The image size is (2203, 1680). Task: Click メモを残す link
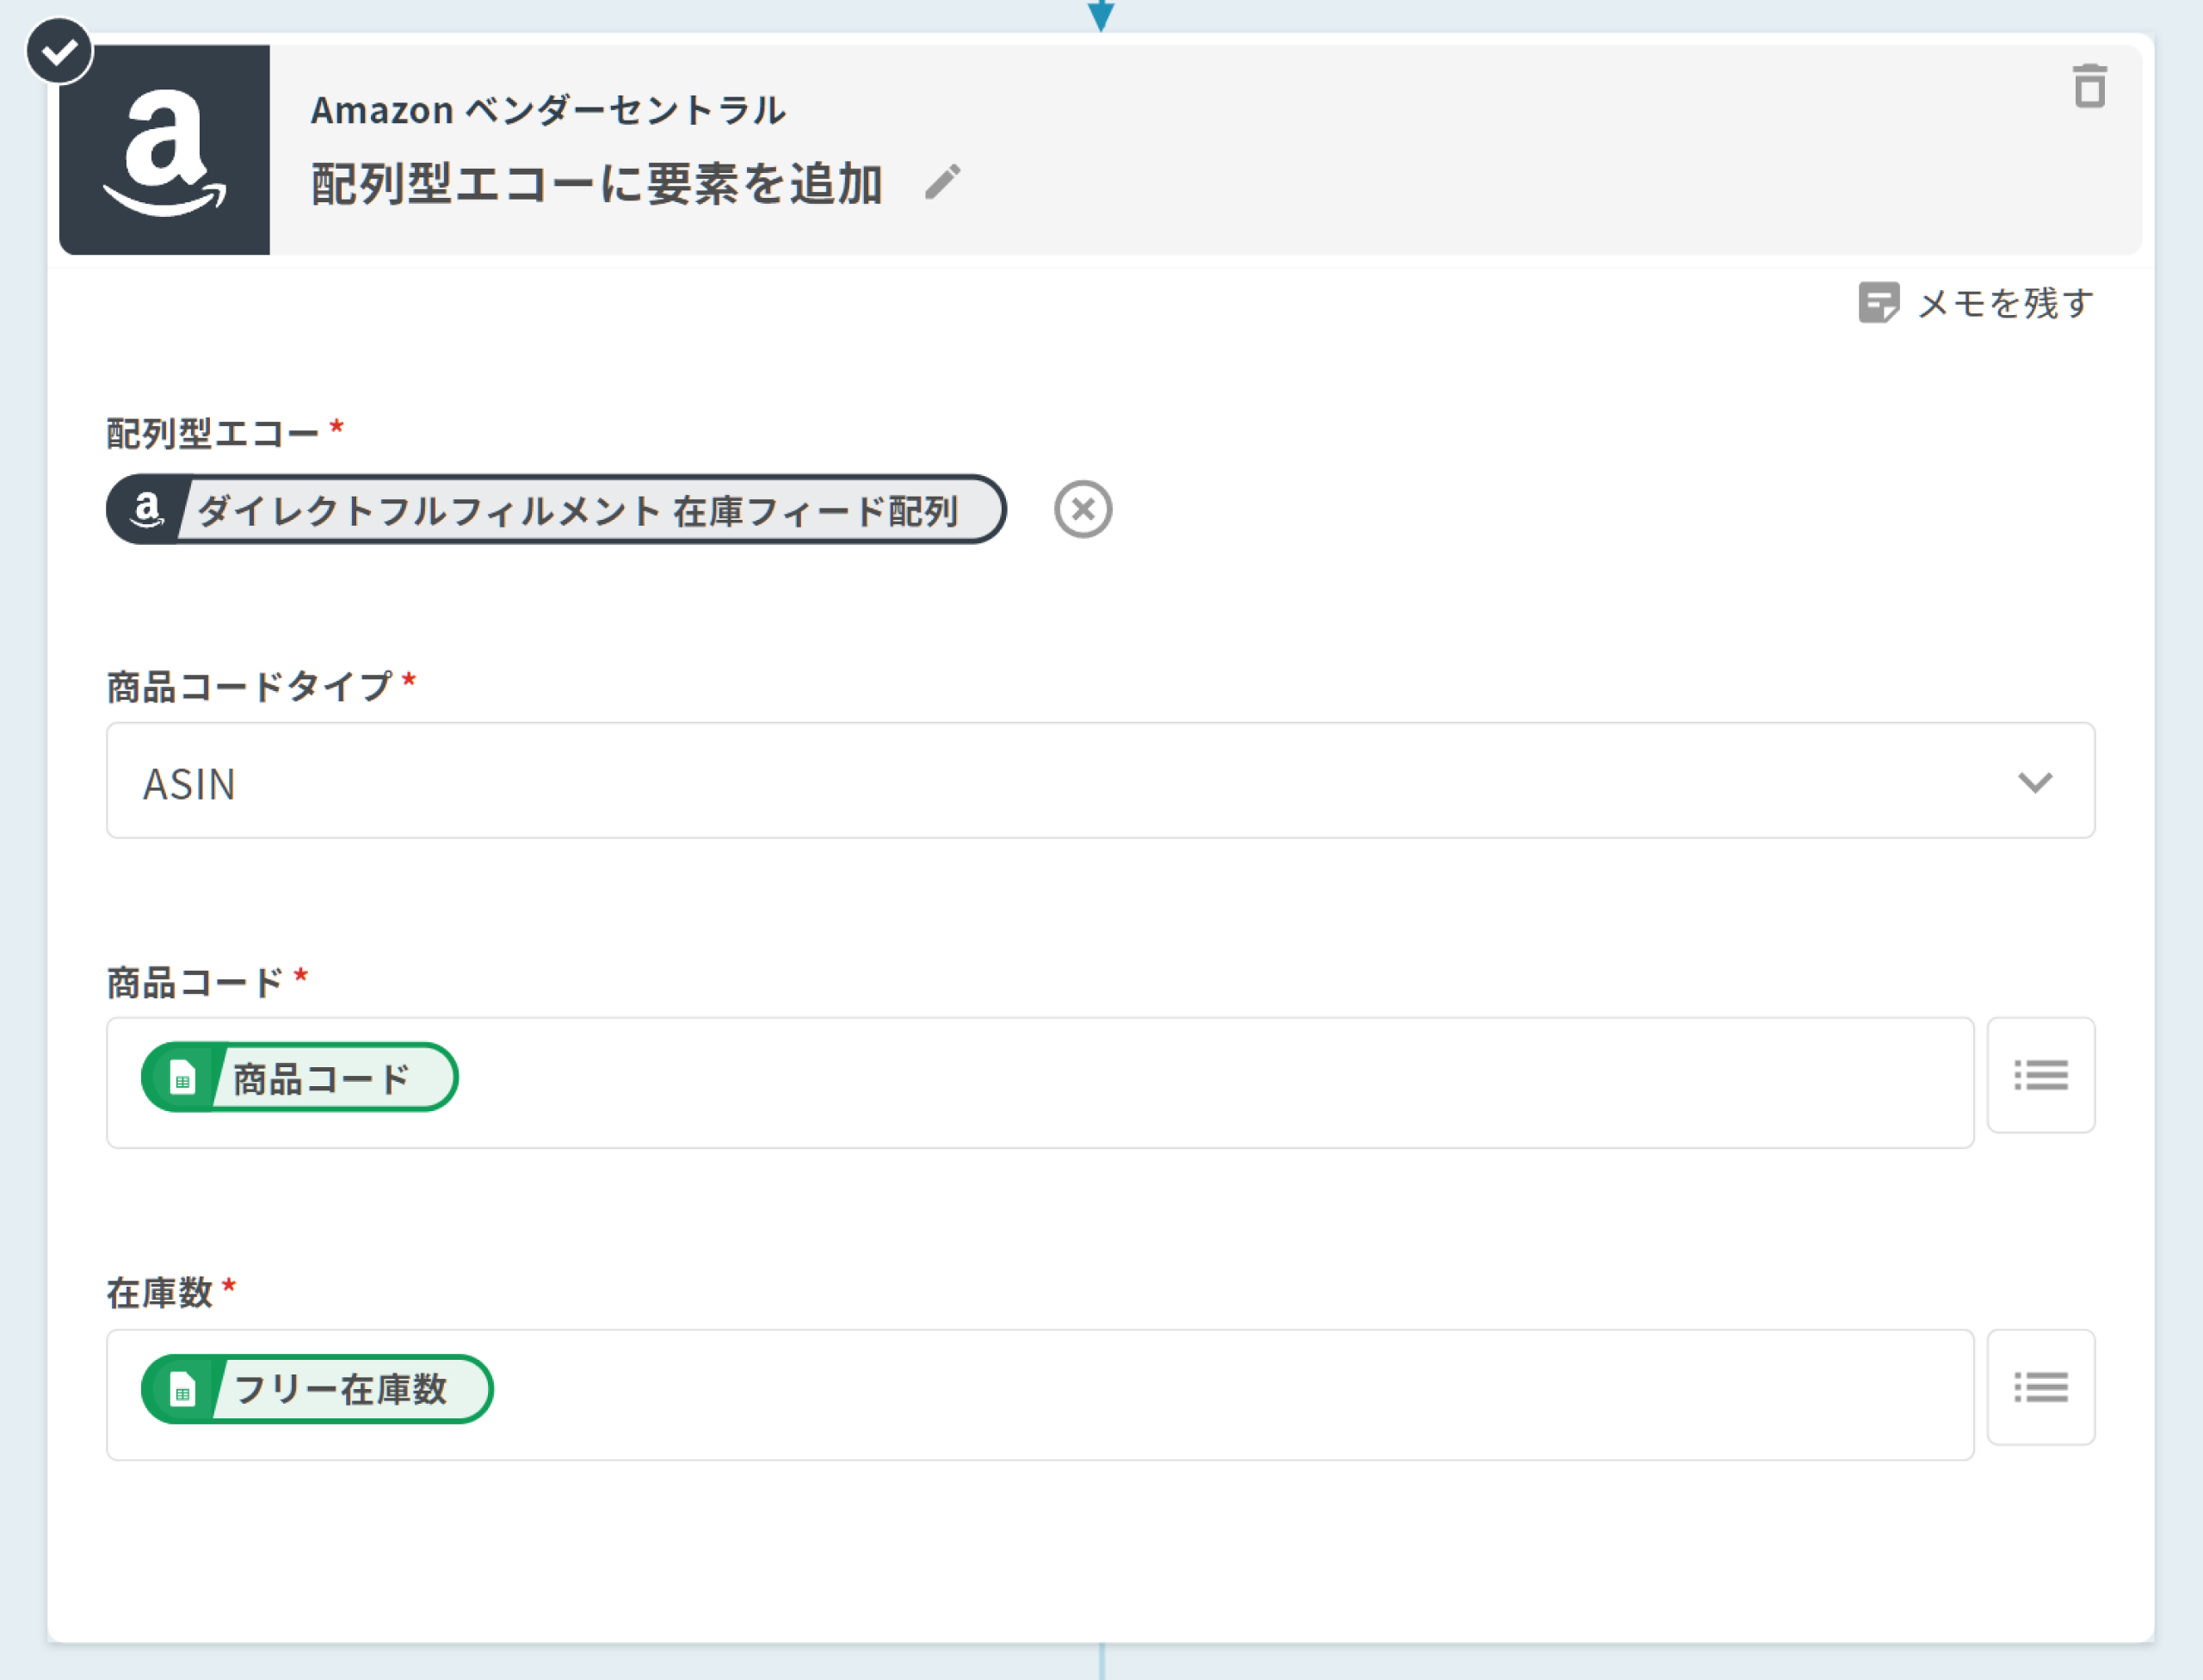coord(2004,303)
